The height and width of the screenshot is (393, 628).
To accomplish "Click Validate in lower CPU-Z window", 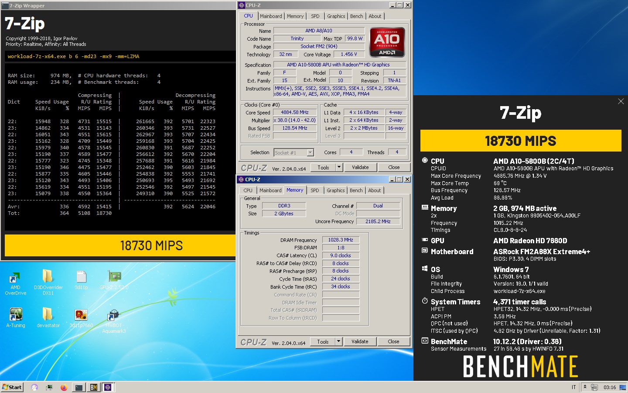I will click(x=360, y=341).
